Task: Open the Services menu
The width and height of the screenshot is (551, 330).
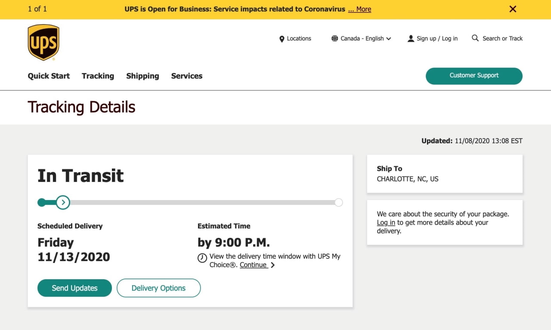Action: [187, 76]
